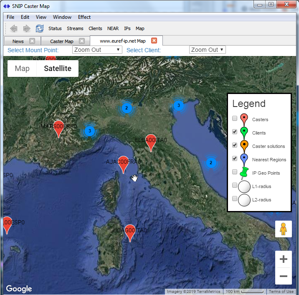
Task: Switch to the Caster Map tab
Action: 61,41
